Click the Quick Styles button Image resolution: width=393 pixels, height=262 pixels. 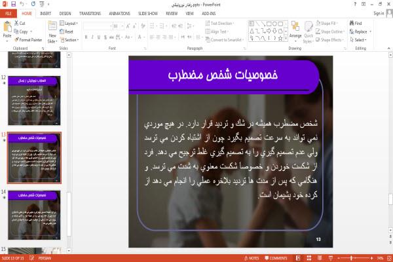click(x=309, y=32)
